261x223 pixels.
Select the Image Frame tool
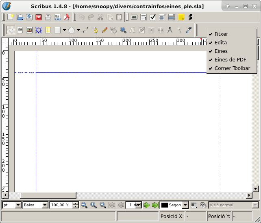pos(29,30)
